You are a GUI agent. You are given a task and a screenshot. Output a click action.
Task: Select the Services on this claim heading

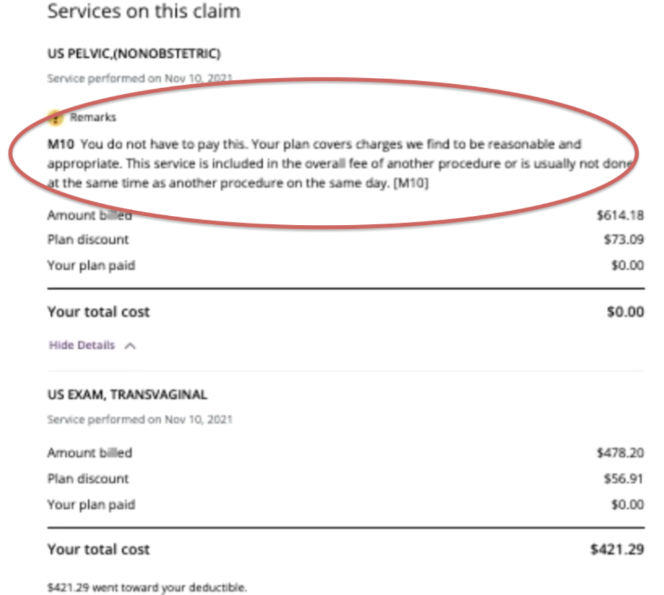144,12
